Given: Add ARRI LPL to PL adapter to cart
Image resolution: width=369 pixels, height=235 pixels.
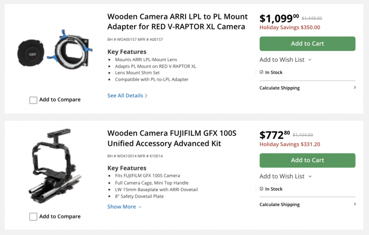Looking at the screenshot, I should point(307,44).
